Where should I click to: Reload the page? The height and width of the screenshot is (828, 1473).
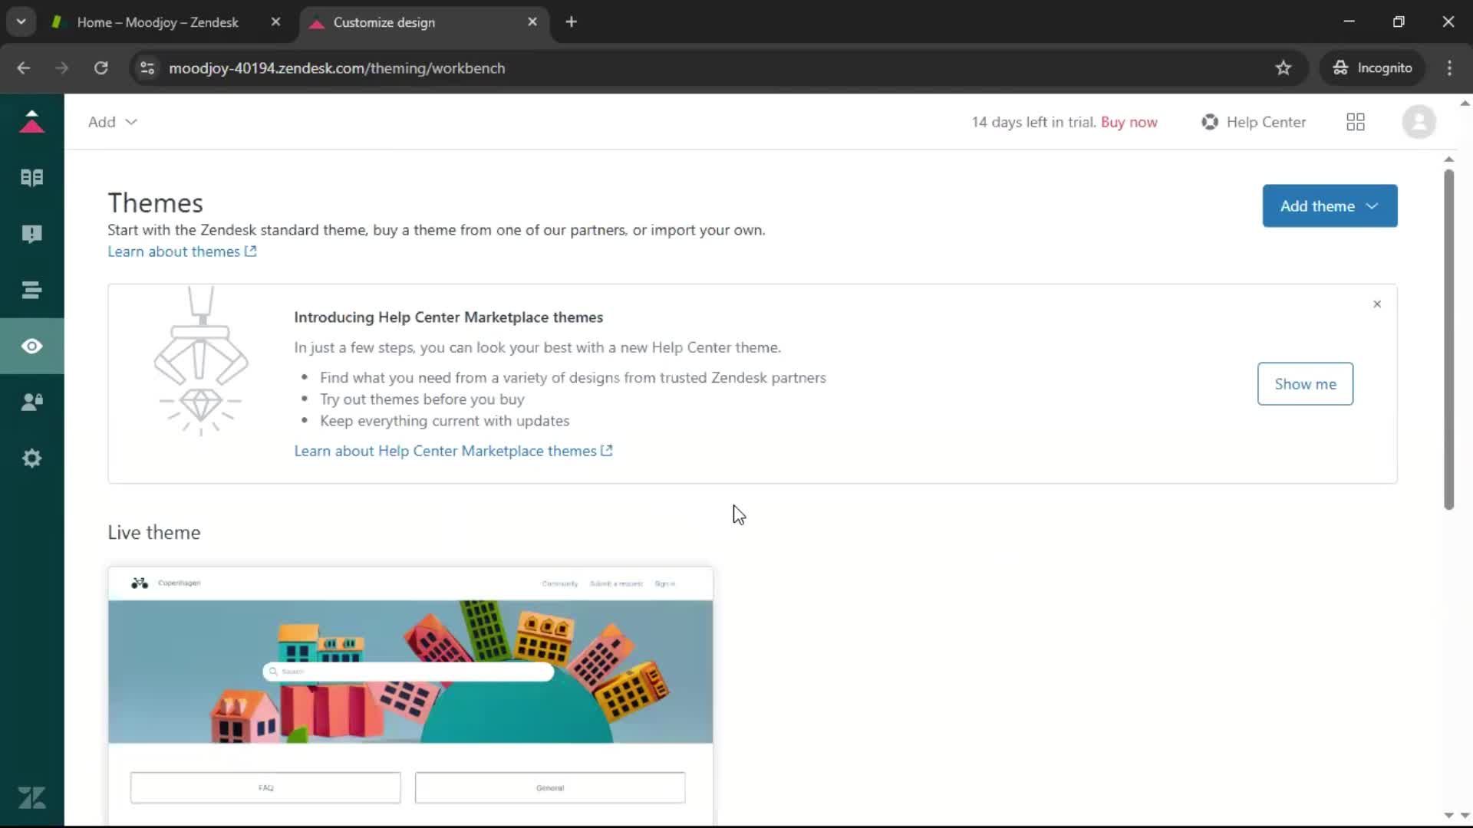tap(101, 68)
